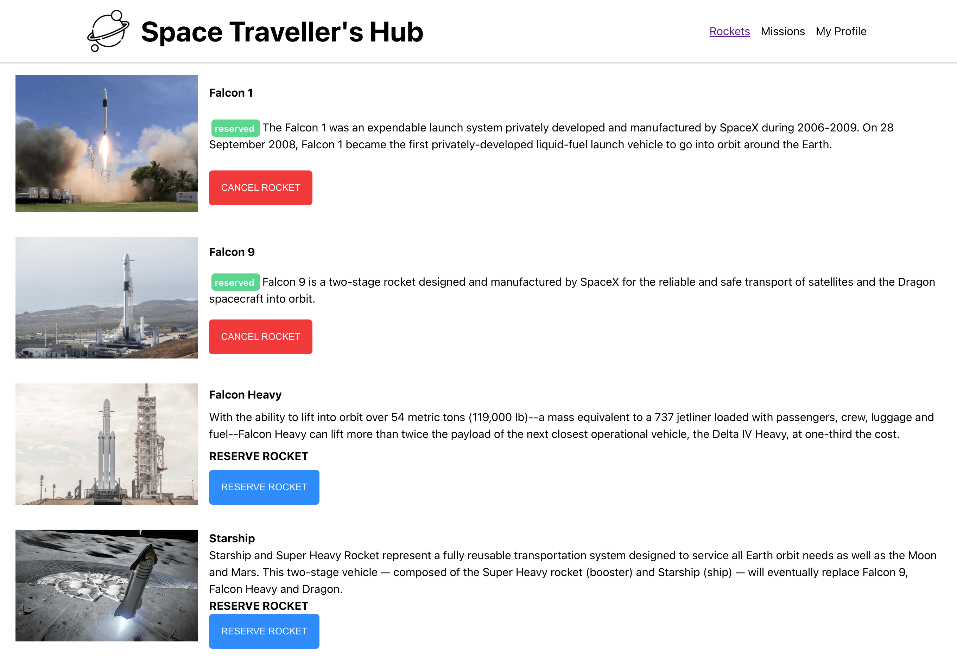Reserve the Starship rocket
The height and width of the screenshot is (672, 957).
click(x=264, y=631)
